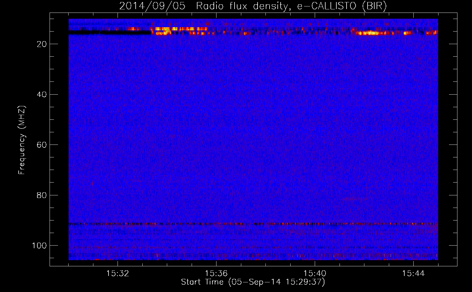Click the 100 frequency tick label
Viewport: 472px width, 292px height.
[39, 246]
